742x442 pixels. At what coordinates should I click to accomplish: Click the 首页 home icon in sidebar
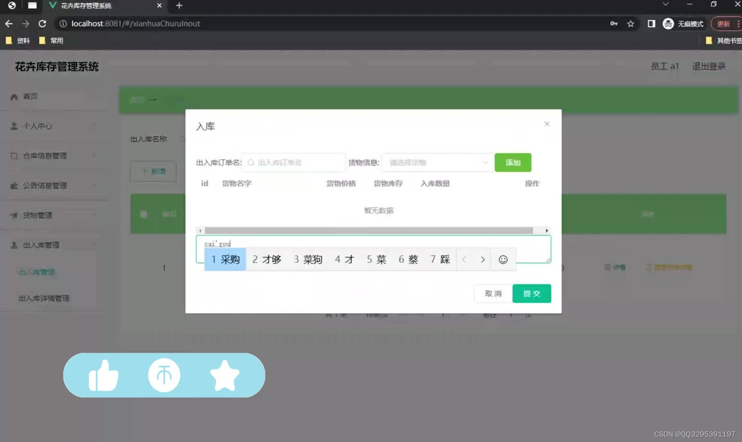pos(14,97)
